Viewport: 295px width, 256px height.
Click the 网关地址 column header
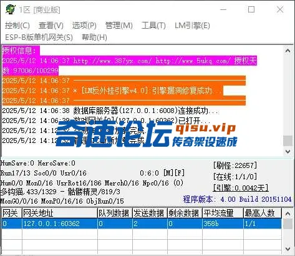tap(60, 213)
